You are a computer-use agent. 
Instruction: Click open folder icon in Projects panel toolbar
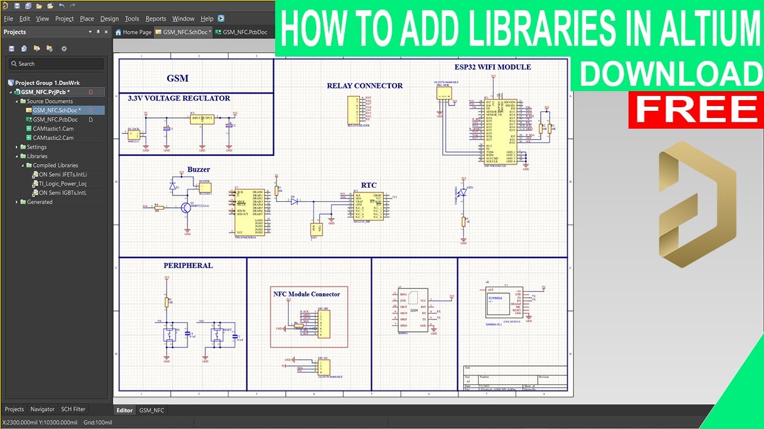37,48
